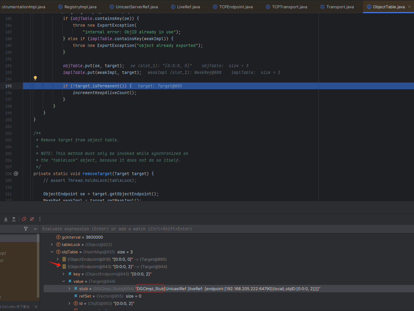
Task: Click inline hint target: Target@885
Action: [x=160, y=86]
